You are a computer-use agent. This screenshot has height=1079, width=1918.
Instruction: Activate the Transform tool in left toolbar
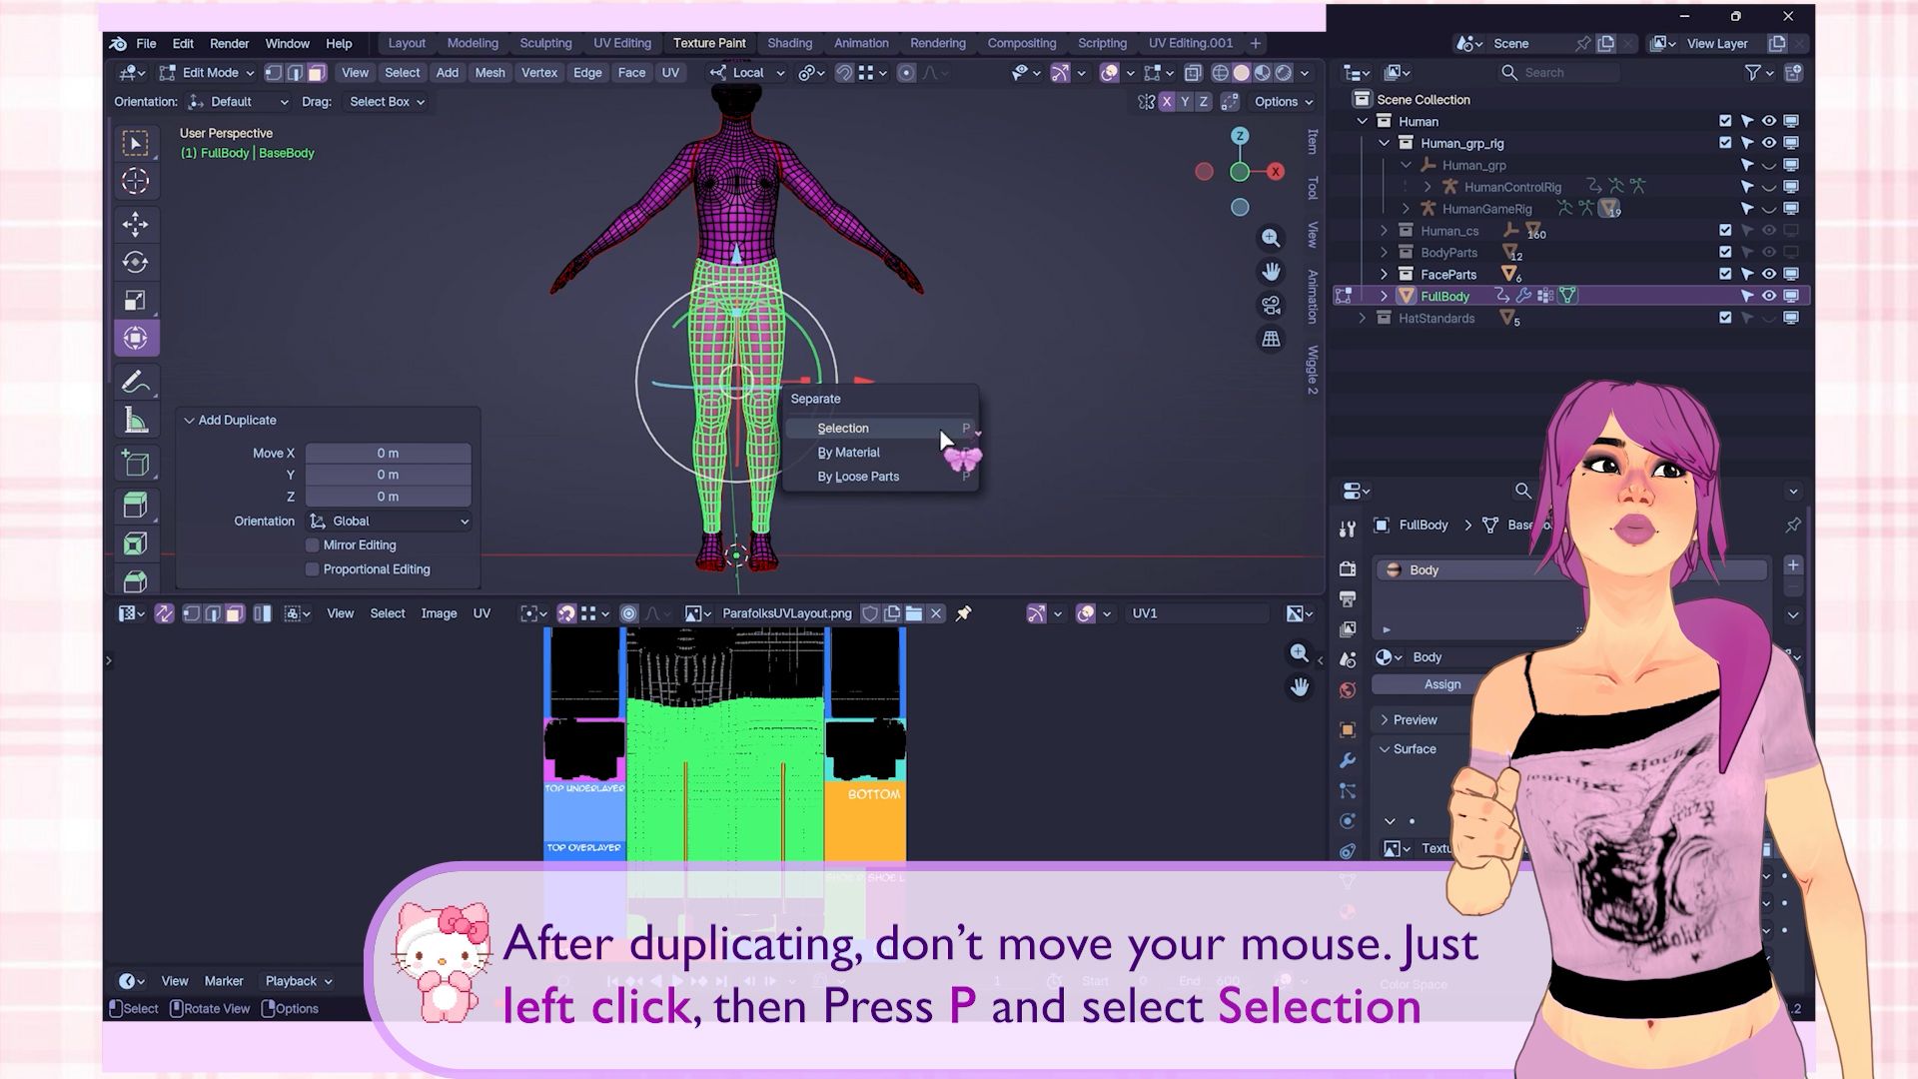click(136, 339)
